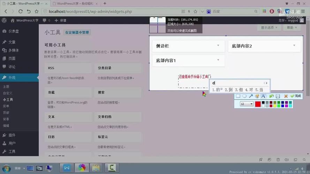
Task: Open 主题 themes submenu item
Action: 6,87
